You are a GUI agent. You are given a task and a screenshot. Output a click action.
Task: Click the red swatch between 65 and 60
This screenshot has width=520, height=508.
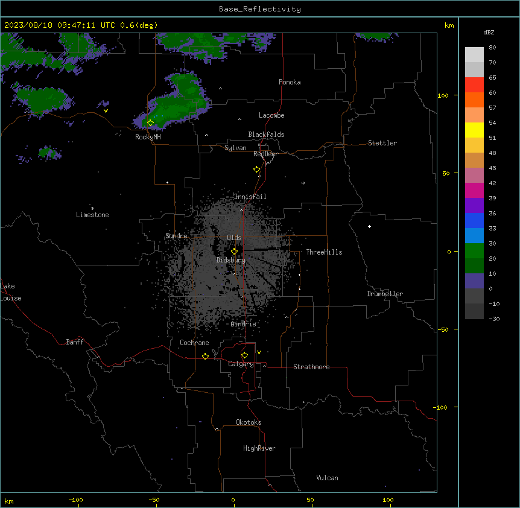pos(474,84)
